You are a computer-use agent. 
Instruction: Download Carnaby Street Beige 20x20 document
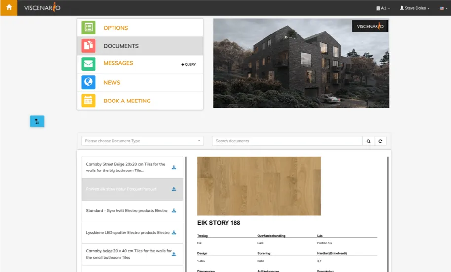[x=174, y=167]
